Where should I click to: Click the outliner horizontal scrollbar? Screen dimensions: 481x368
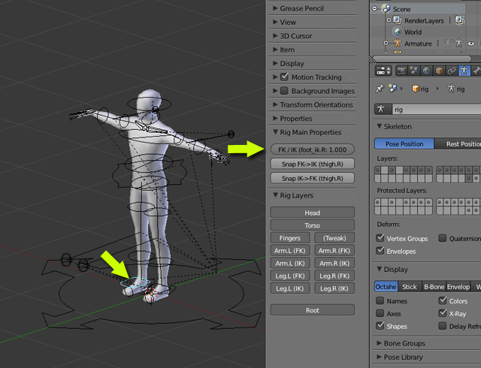(x=422, y=59)
